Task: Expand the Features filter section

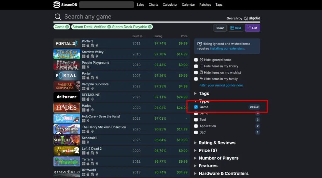Action: click(x=206, y=166)
